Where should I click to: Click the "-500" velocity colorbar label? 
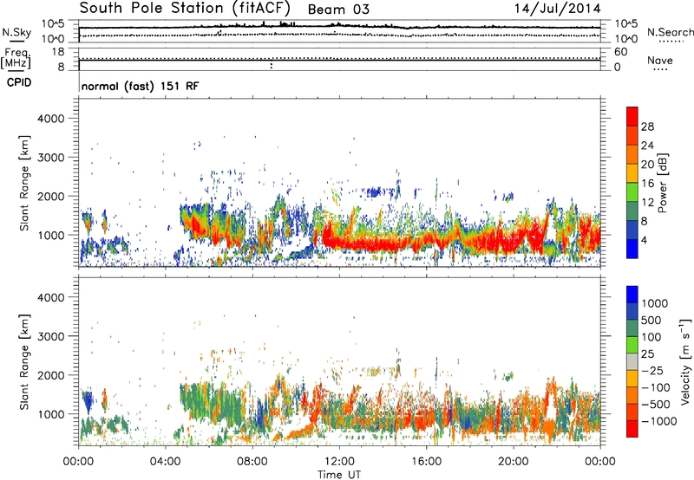point(655,405)
